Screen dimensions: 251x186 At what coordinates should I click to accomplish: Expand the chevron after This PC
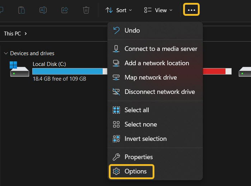point(25,34)
